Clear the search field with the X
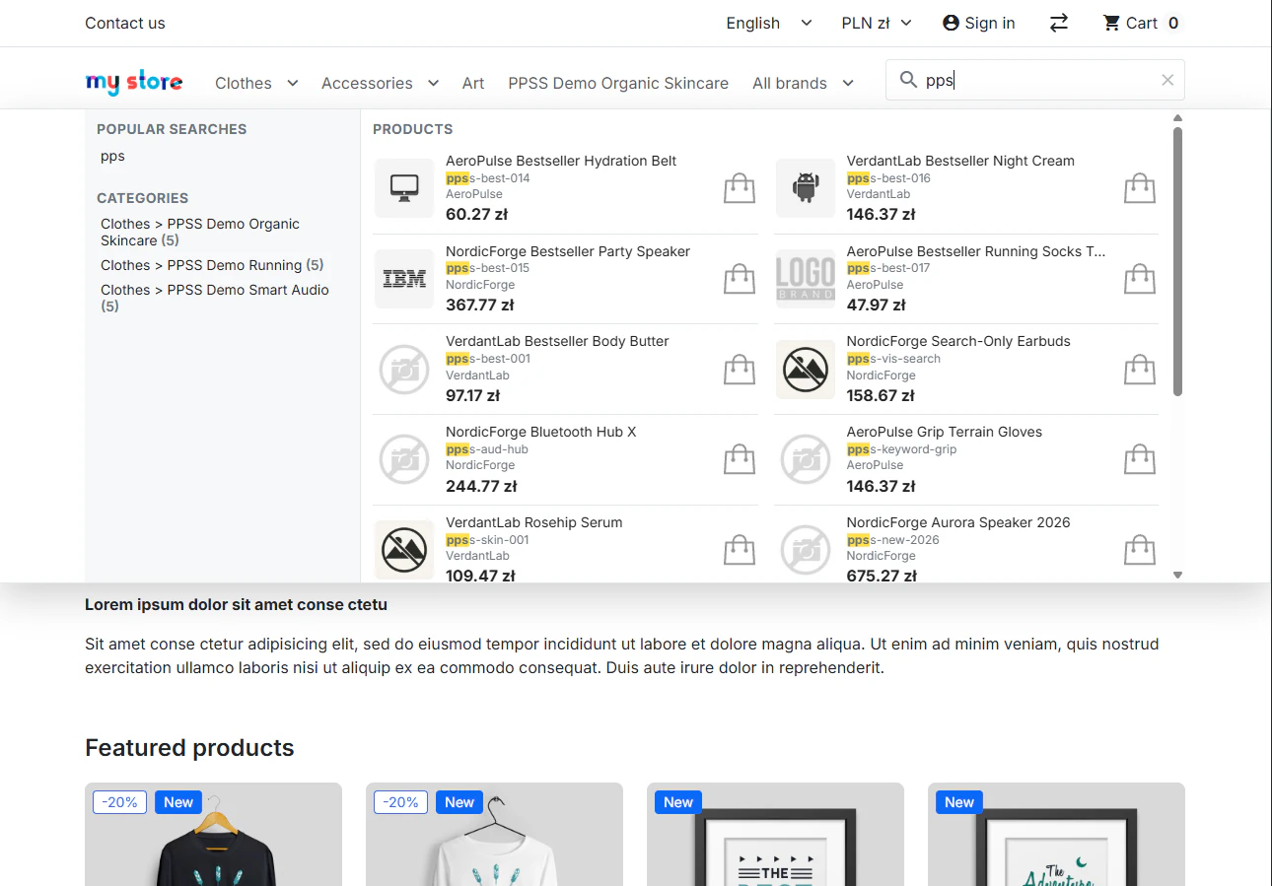Screen dimensions: 1272x886 [x=1167, y=81]
